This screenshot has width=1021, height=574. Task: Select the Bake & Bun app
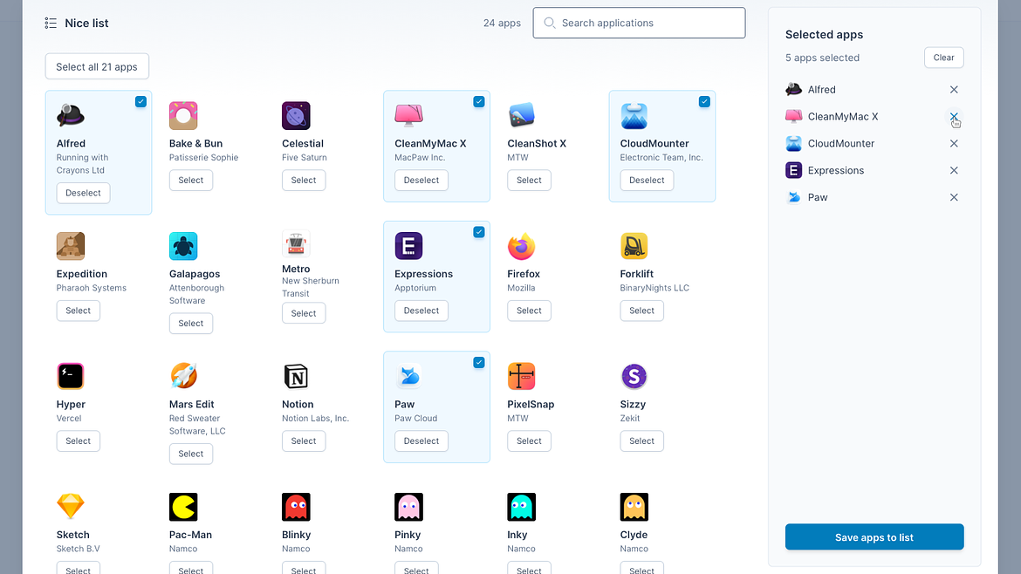tap(191, 181)
